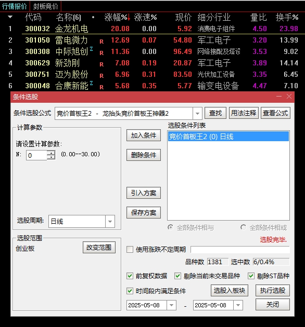Click the dot icon after 名称 column
Image resolution: width=305 pixels, height=327 pixels.
coord(93,17)
